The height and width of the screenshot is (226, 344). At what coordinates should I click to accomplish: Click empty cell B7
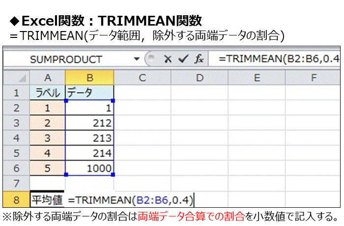click(x=89, y=183)
